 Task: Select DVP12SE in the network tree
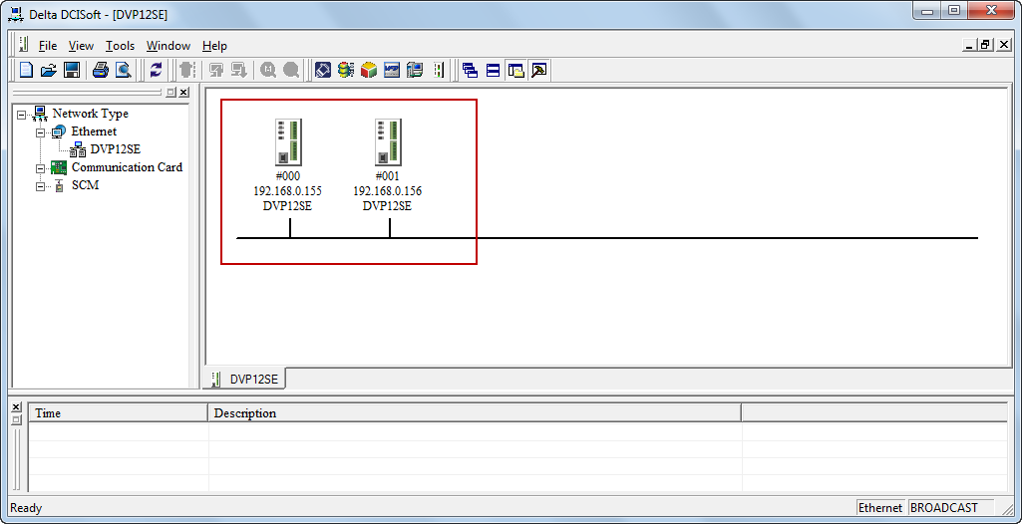tap(115, 149)
